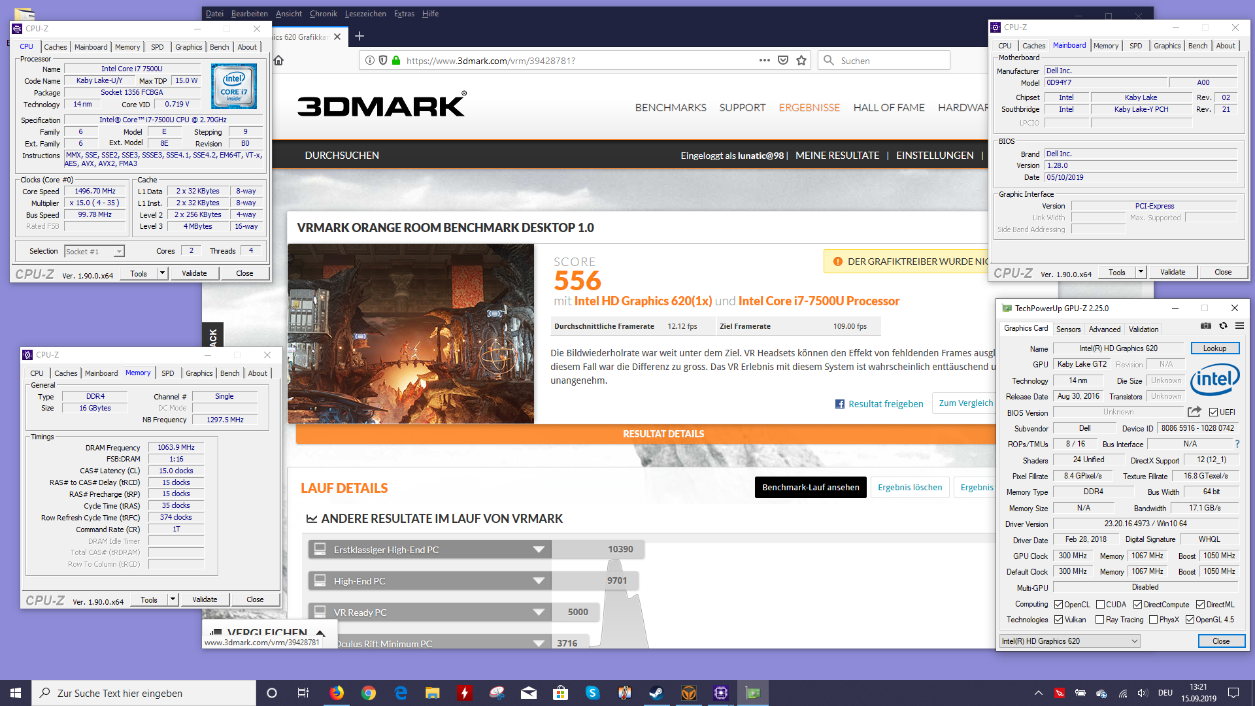Expand the 'High-End PC' result row

(x=539, y=581)
